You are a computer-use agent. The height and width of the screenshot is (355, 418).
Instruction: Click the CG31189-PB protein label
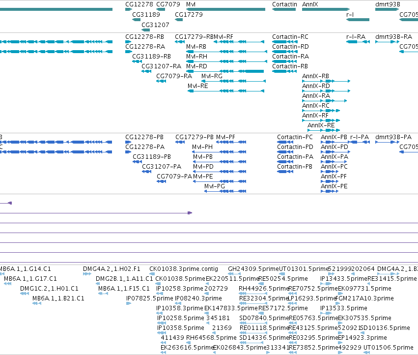tap(152, 157)
